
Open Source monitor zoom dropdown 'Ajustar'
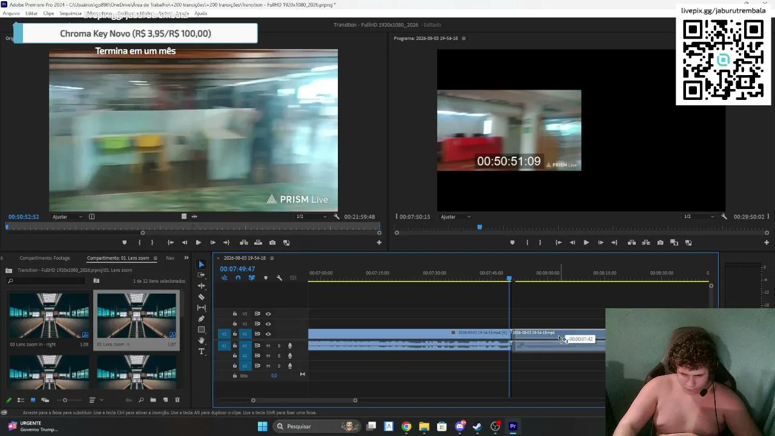click(x=67, y=217)
